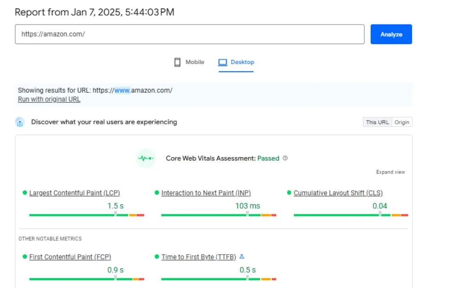The image size is (464, 288).
Task: Open Time to First Byte (TTFB) link
Action: coord(199,257)
